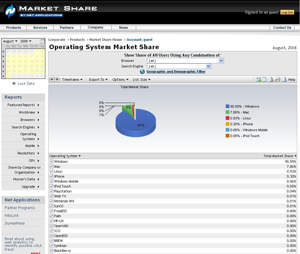Go to Market Share Home breadcrumb
Screen dimensions: 300x254
(105, 40)
